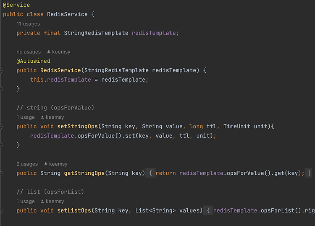Click TimeUnit type in setStringOps parameters

point(237,126)
